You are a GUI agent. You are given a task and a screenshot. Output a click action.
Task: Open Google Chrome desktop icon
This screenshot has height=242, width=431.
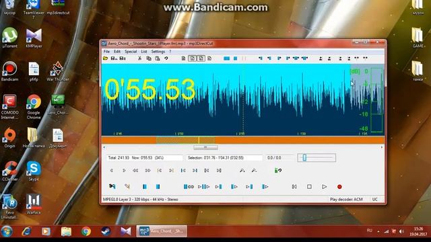point(34,107)
